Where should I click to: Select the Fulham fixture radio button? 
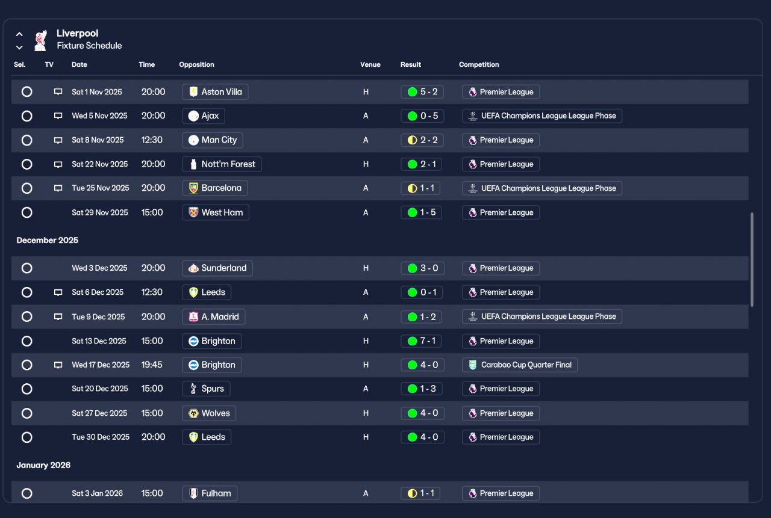pos(27,493)
